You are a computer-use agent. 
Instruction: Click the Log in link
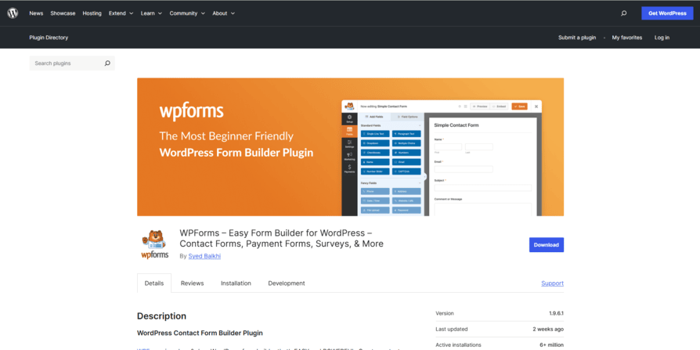[662, 38]
